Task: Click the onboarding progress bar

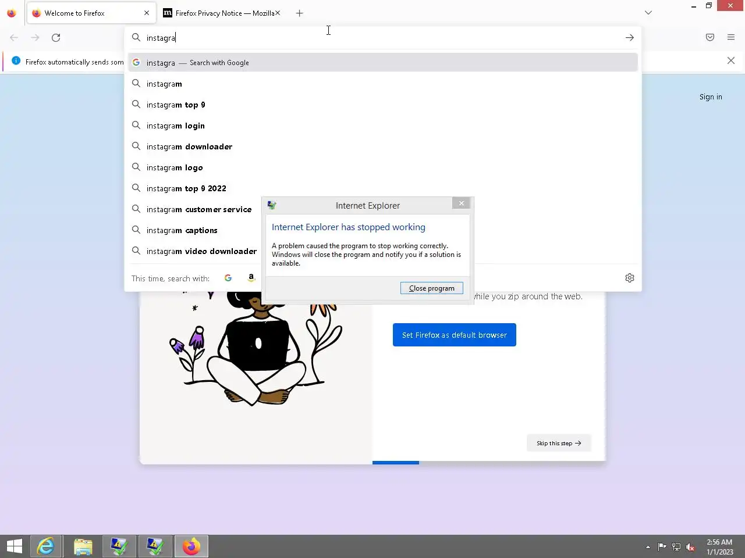Action: (x=489, y=463)
